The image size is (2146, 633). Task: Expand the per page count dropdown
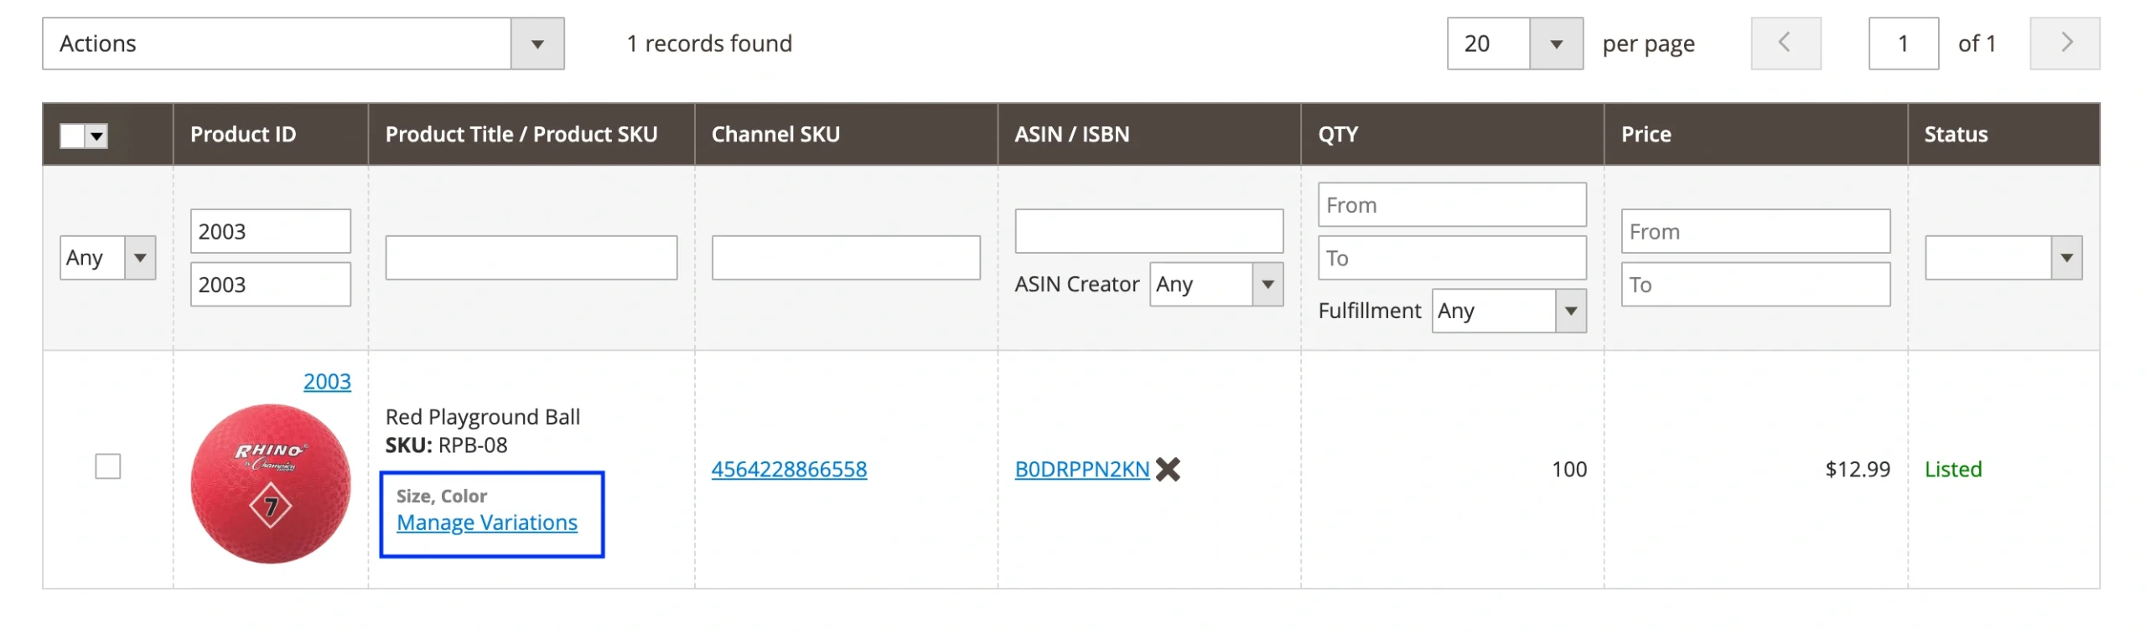[x=1555, y=44]
